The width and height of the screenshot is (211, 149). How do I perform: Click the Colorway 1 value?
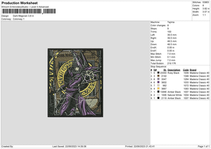tap(19, 19)
